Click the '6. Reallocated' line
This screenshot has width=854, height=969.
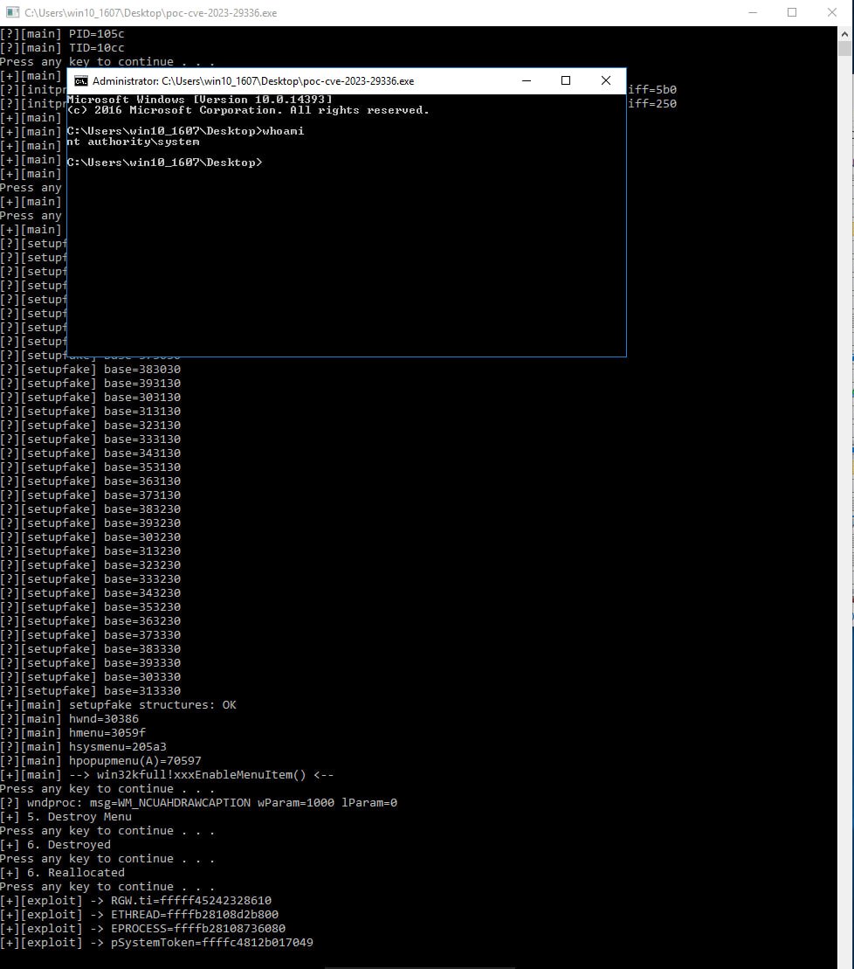tap(62, 873)
